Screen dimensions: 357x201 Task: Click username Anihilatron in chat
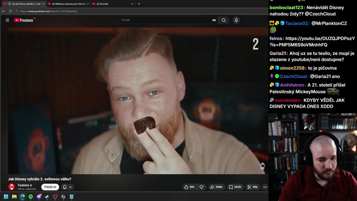coord(292,85)
